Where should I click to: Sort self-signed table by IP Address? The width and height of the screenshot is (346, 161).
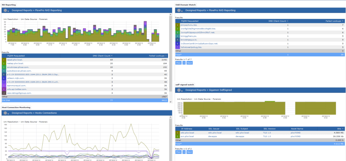tap(187, 129)
